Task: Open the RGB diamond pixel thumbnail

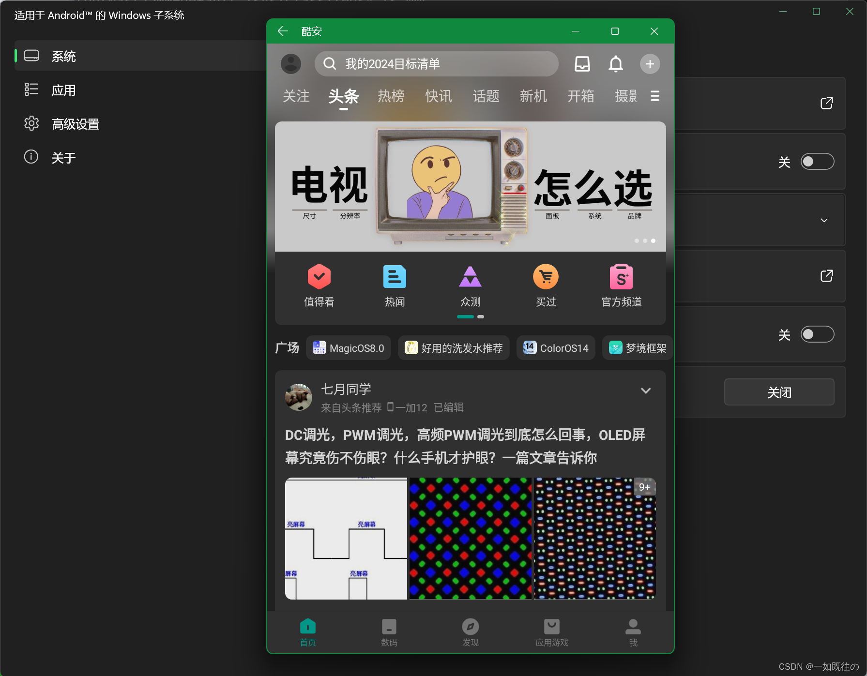Action: [471, 539]
